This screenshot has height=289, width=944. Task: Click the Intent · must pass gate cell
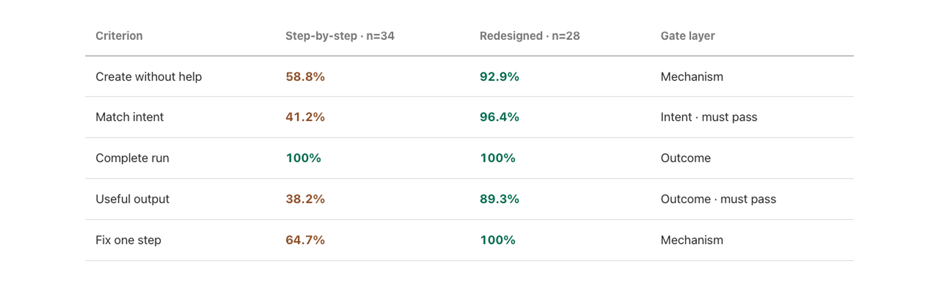[709, 117]
